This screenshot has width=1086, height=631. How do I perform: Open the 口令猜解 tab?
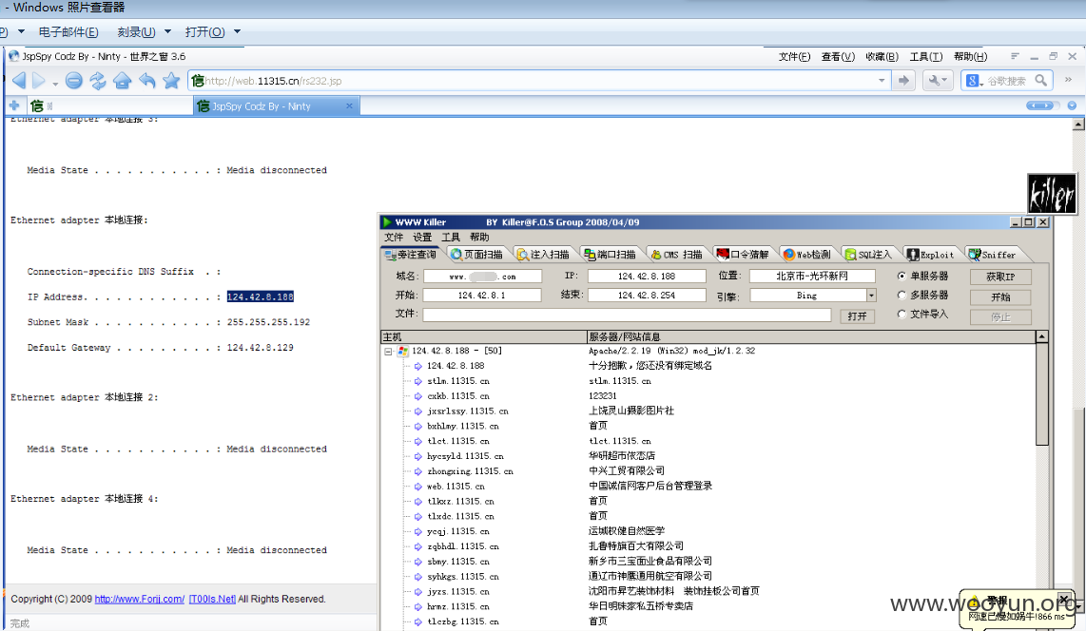click(743, 255)
